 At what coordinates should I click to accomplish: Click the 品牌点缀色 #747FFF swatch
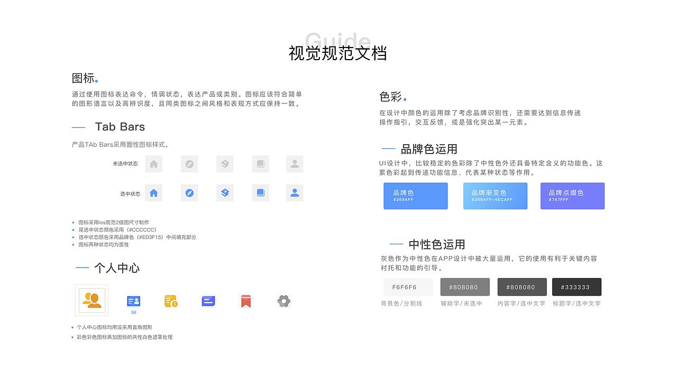click(x=572, y=196)
